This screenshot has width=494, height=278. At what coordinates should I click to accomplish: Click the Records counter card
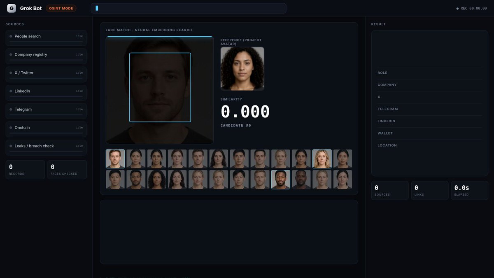point(25,170)
